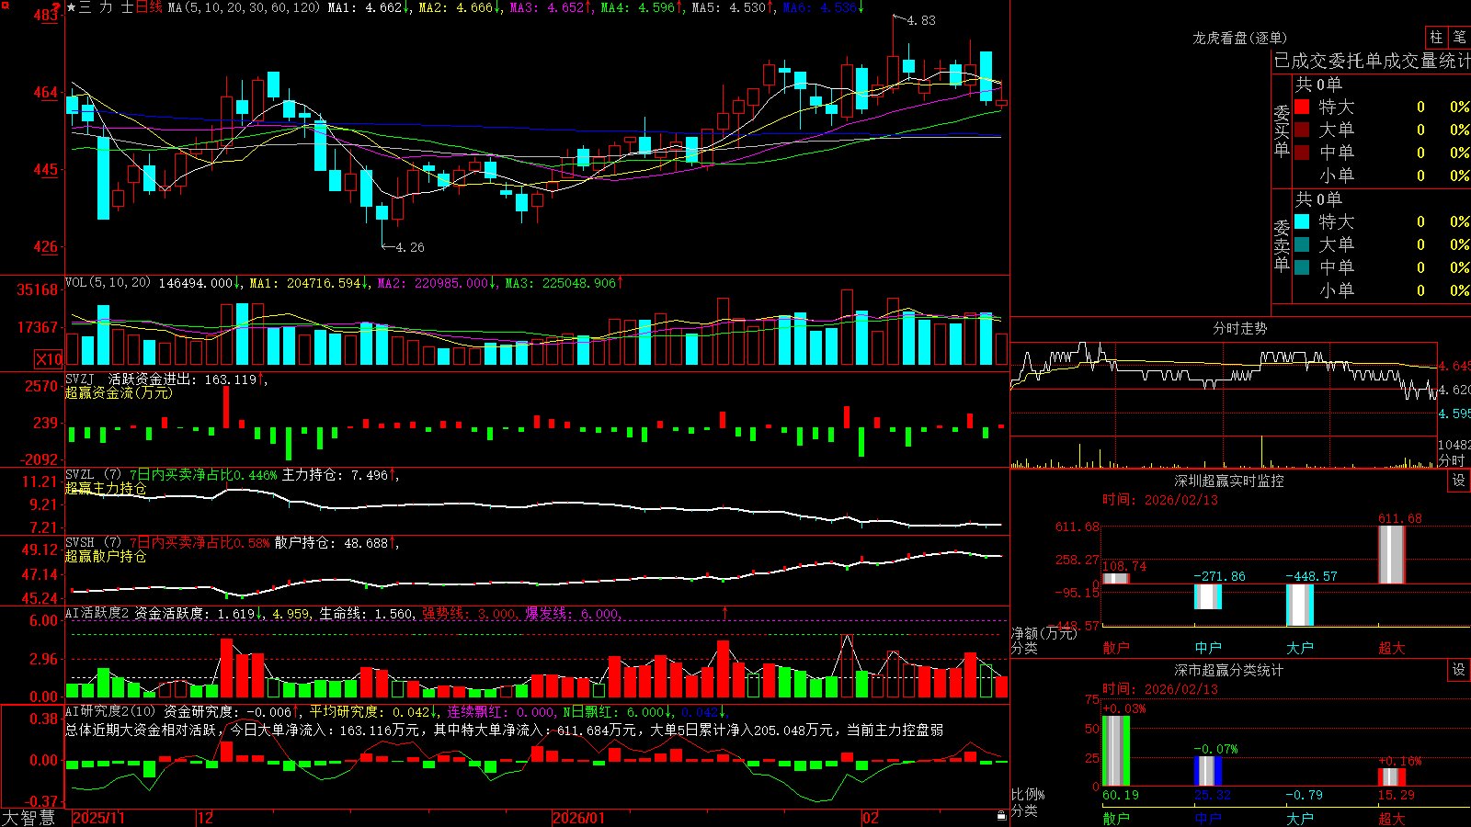Select the VOL(5,10,20) indicator label
1471x827 pixels.
(108, 283)
